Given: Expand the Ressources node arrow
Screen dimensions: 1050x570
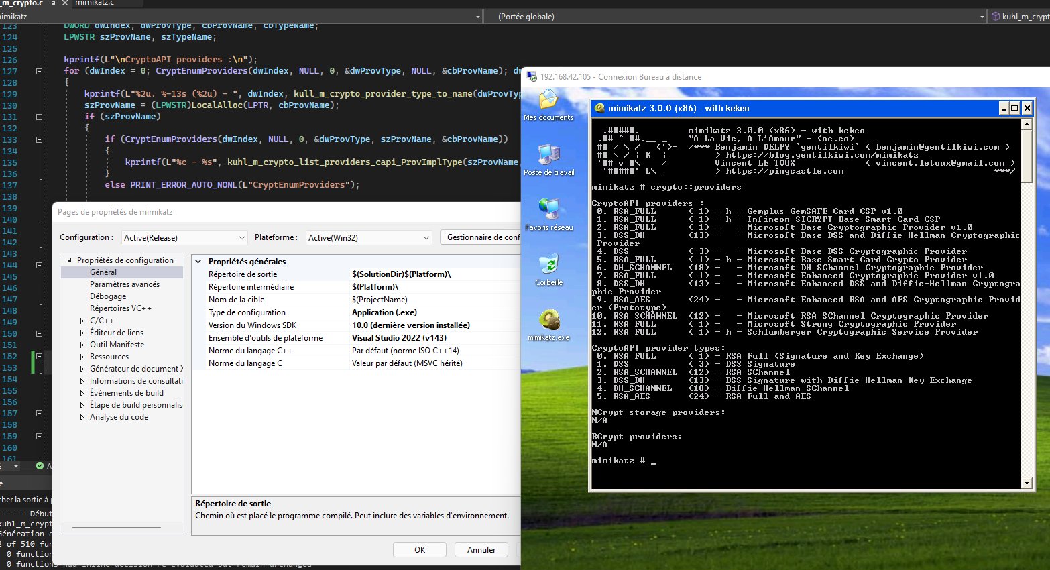Looking at the screenshot, I should (82, 357).
